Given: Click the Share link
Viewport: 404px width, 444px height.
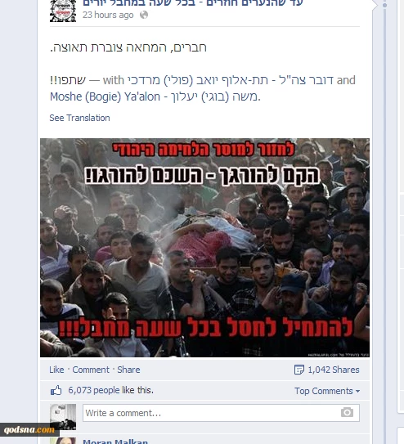Looking at the screenshot, I should (x=128, y=370).
